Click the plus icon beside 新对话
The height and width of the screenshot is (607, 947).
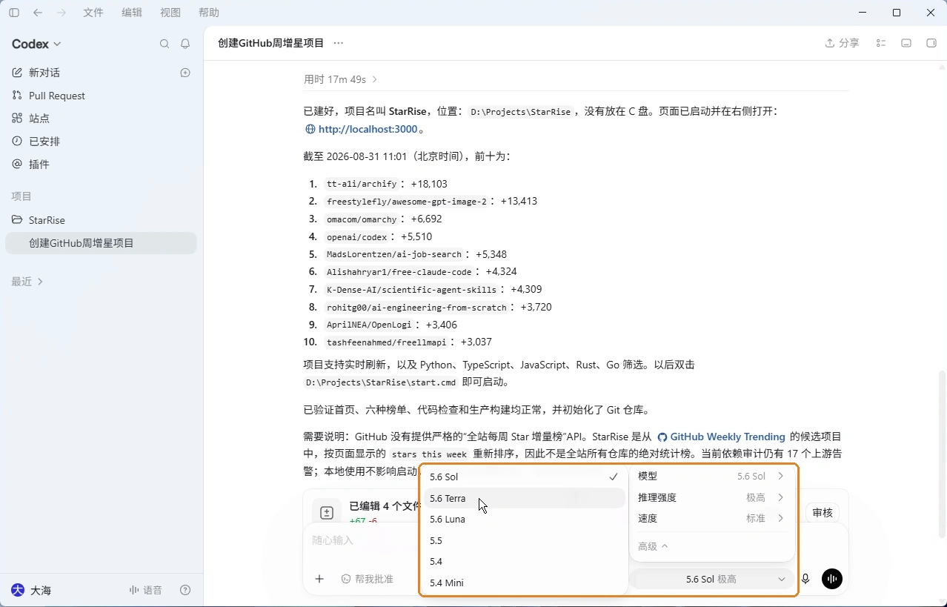tap(185, 73)
